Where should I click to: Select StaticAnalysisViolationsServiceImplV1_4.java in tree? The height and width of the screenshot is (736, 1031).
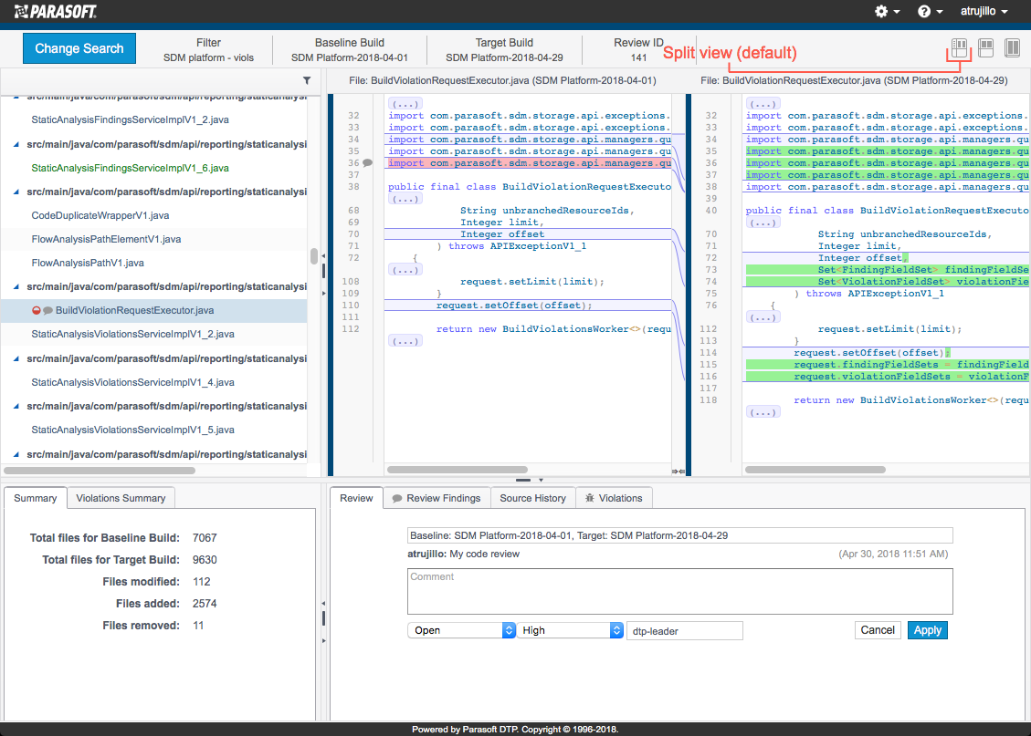point(132,382)
